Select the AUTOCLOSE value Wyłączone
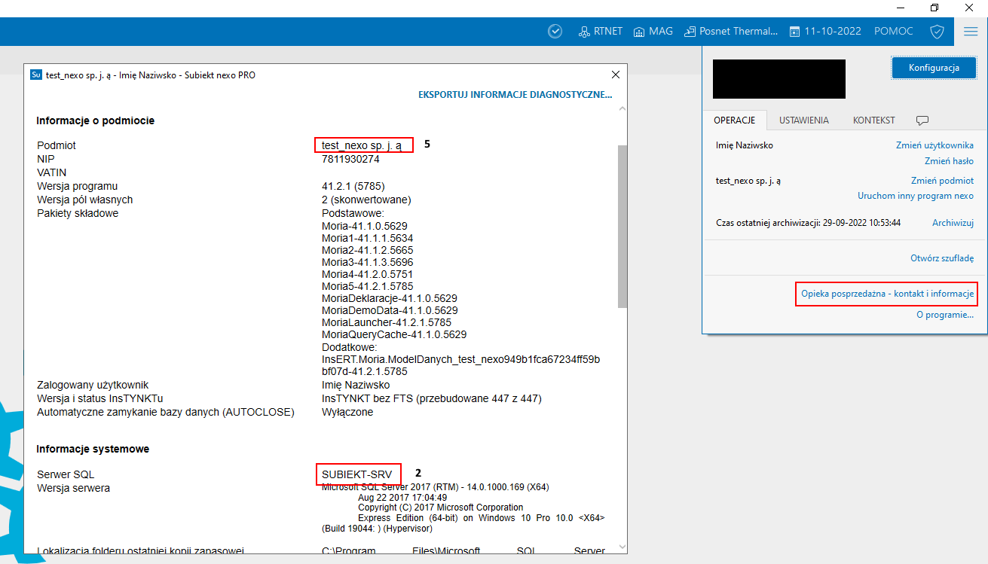988x564 pixels. 347,412
